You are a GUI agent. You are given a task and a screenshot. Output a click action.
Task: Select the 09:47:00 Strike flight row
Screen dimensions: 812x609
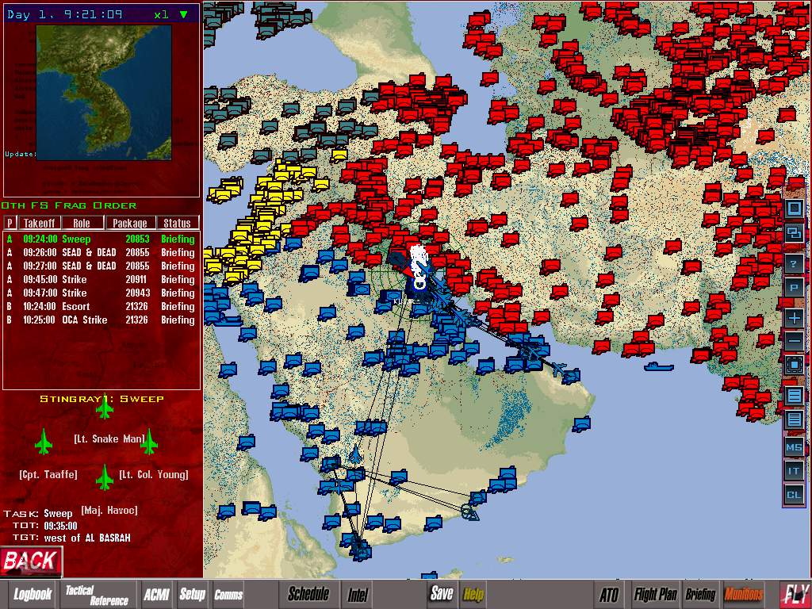pyautogui.click(x=101, y=293)
